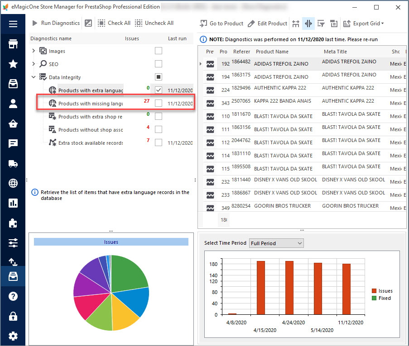Click the green Fixed legend swatch

374,298
